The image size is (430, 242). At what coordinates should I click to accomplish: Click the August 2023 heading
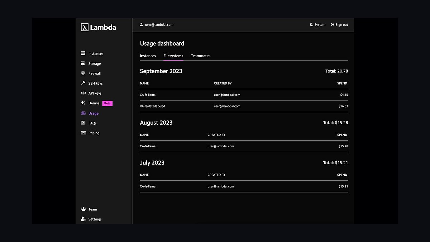point(156,123)
